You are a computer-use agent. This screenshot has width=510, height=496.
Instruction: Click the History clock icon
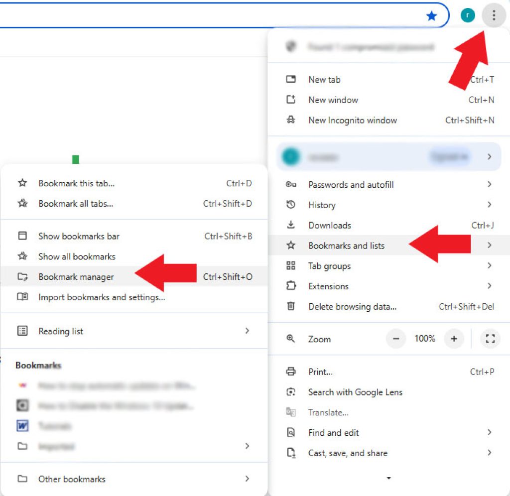click(x=291, y=205)
